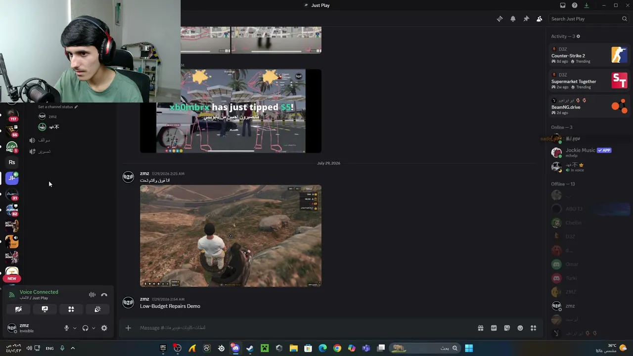Edit the 'Set a channel status' text
Viewport: 633px width, 356px height.
pyautogui.click(x=58, y=107)
